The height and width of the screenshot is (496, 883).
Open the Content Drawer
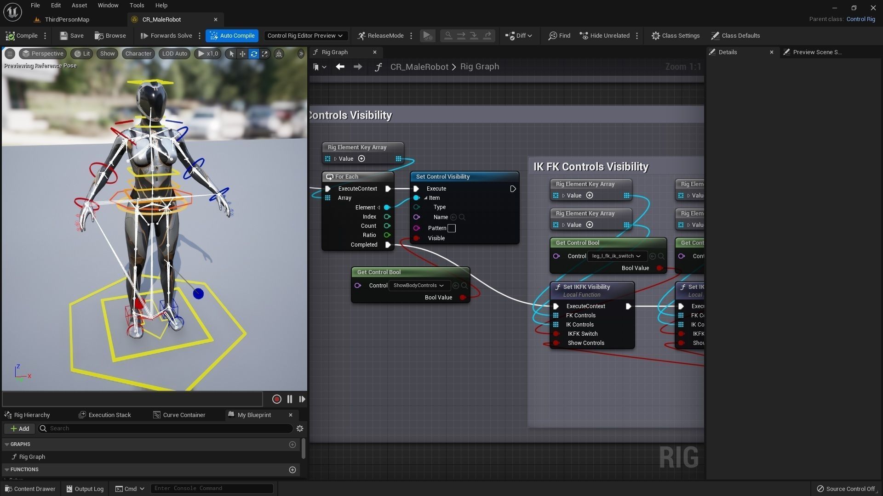coord(30,489)
